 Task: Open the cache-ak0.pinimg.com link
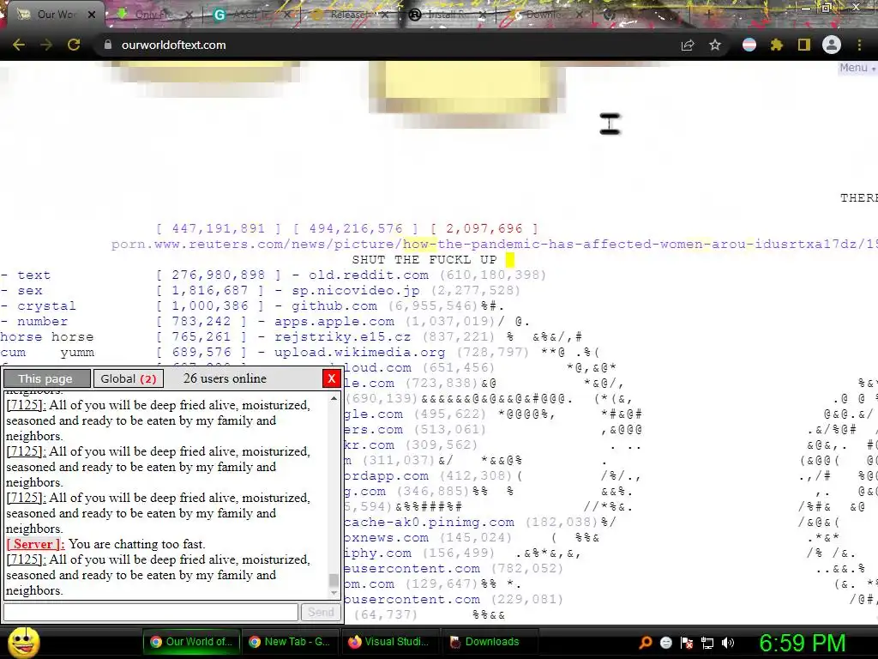click(430, 523)
